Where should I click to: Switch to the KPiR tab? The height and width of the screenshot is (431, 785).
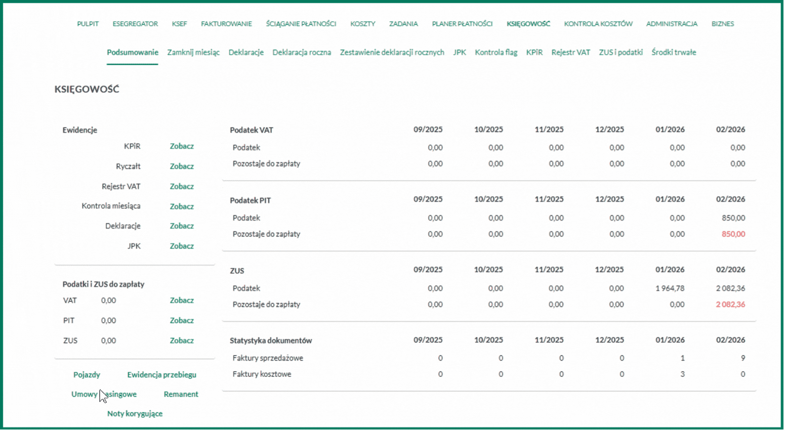tap(534, 52)
